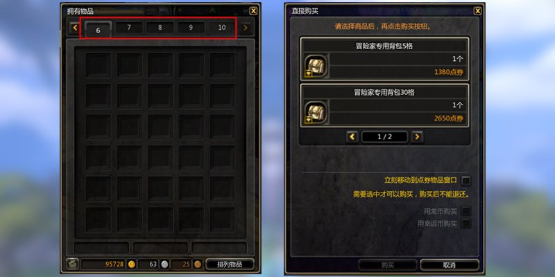Toggle the 用幸运币购买 checkbox
Image resolution: width=555 pixels, height=277 pixels.
coord(466,223)
